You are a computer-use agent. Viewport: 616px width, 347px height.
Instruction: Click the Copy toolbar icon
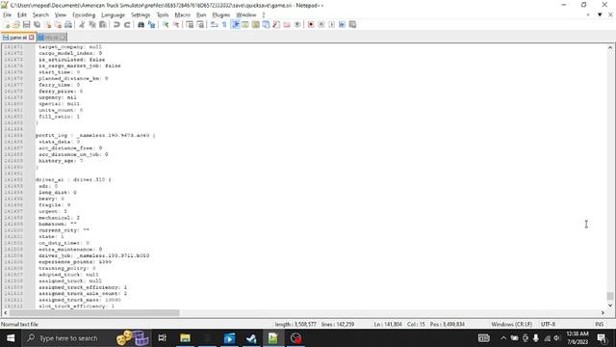pos(92,24)
